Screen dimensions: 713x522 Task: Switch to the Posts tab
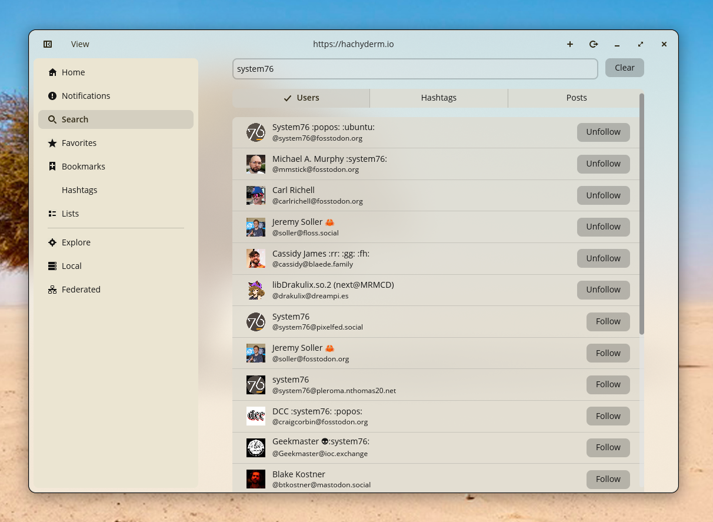576,98
